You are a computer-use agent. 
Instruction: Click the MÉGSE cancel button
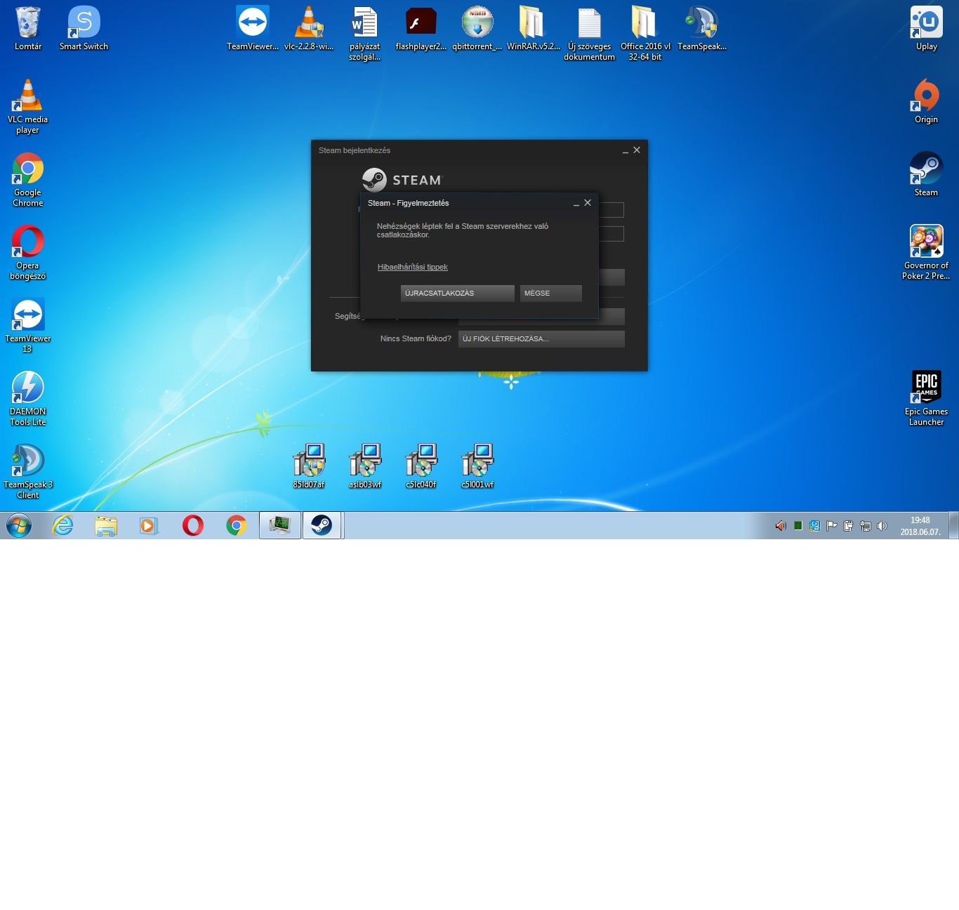coord(550,293)
